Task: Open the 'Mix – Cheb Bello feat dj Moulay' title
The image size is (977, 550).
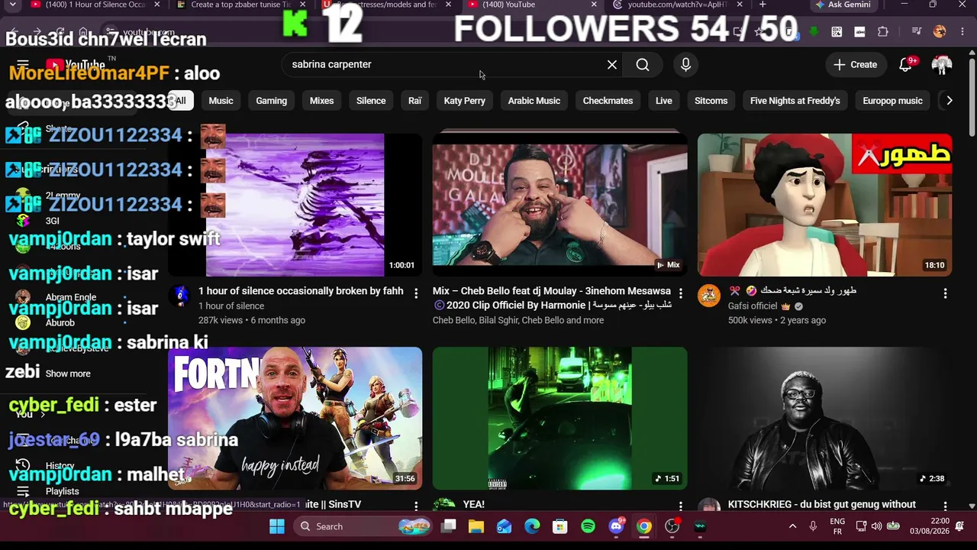Action: click(552, 298)
